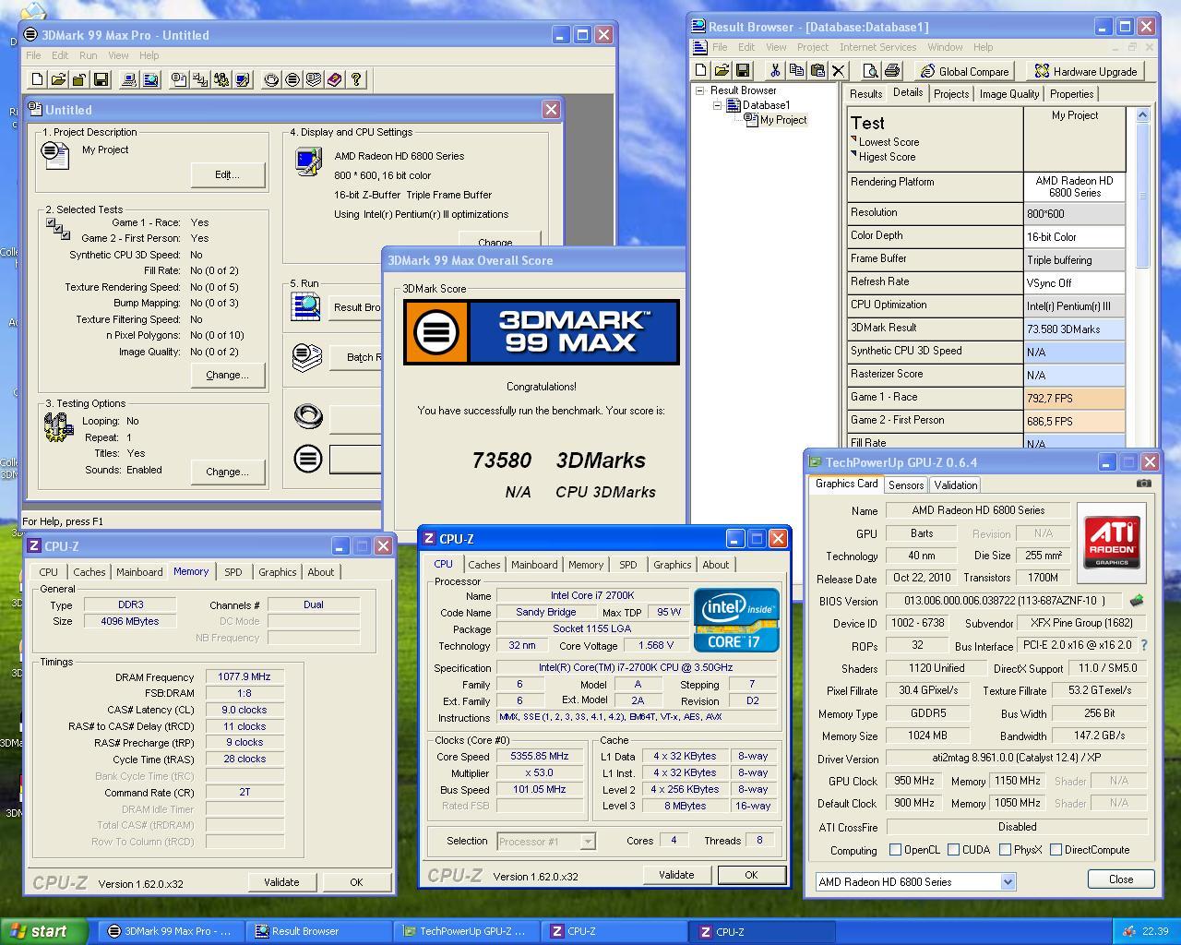The width and height of the screenshot is (1181, 945).
Task: Click New project icon in 3DMark toolbar
Action: 37,80
